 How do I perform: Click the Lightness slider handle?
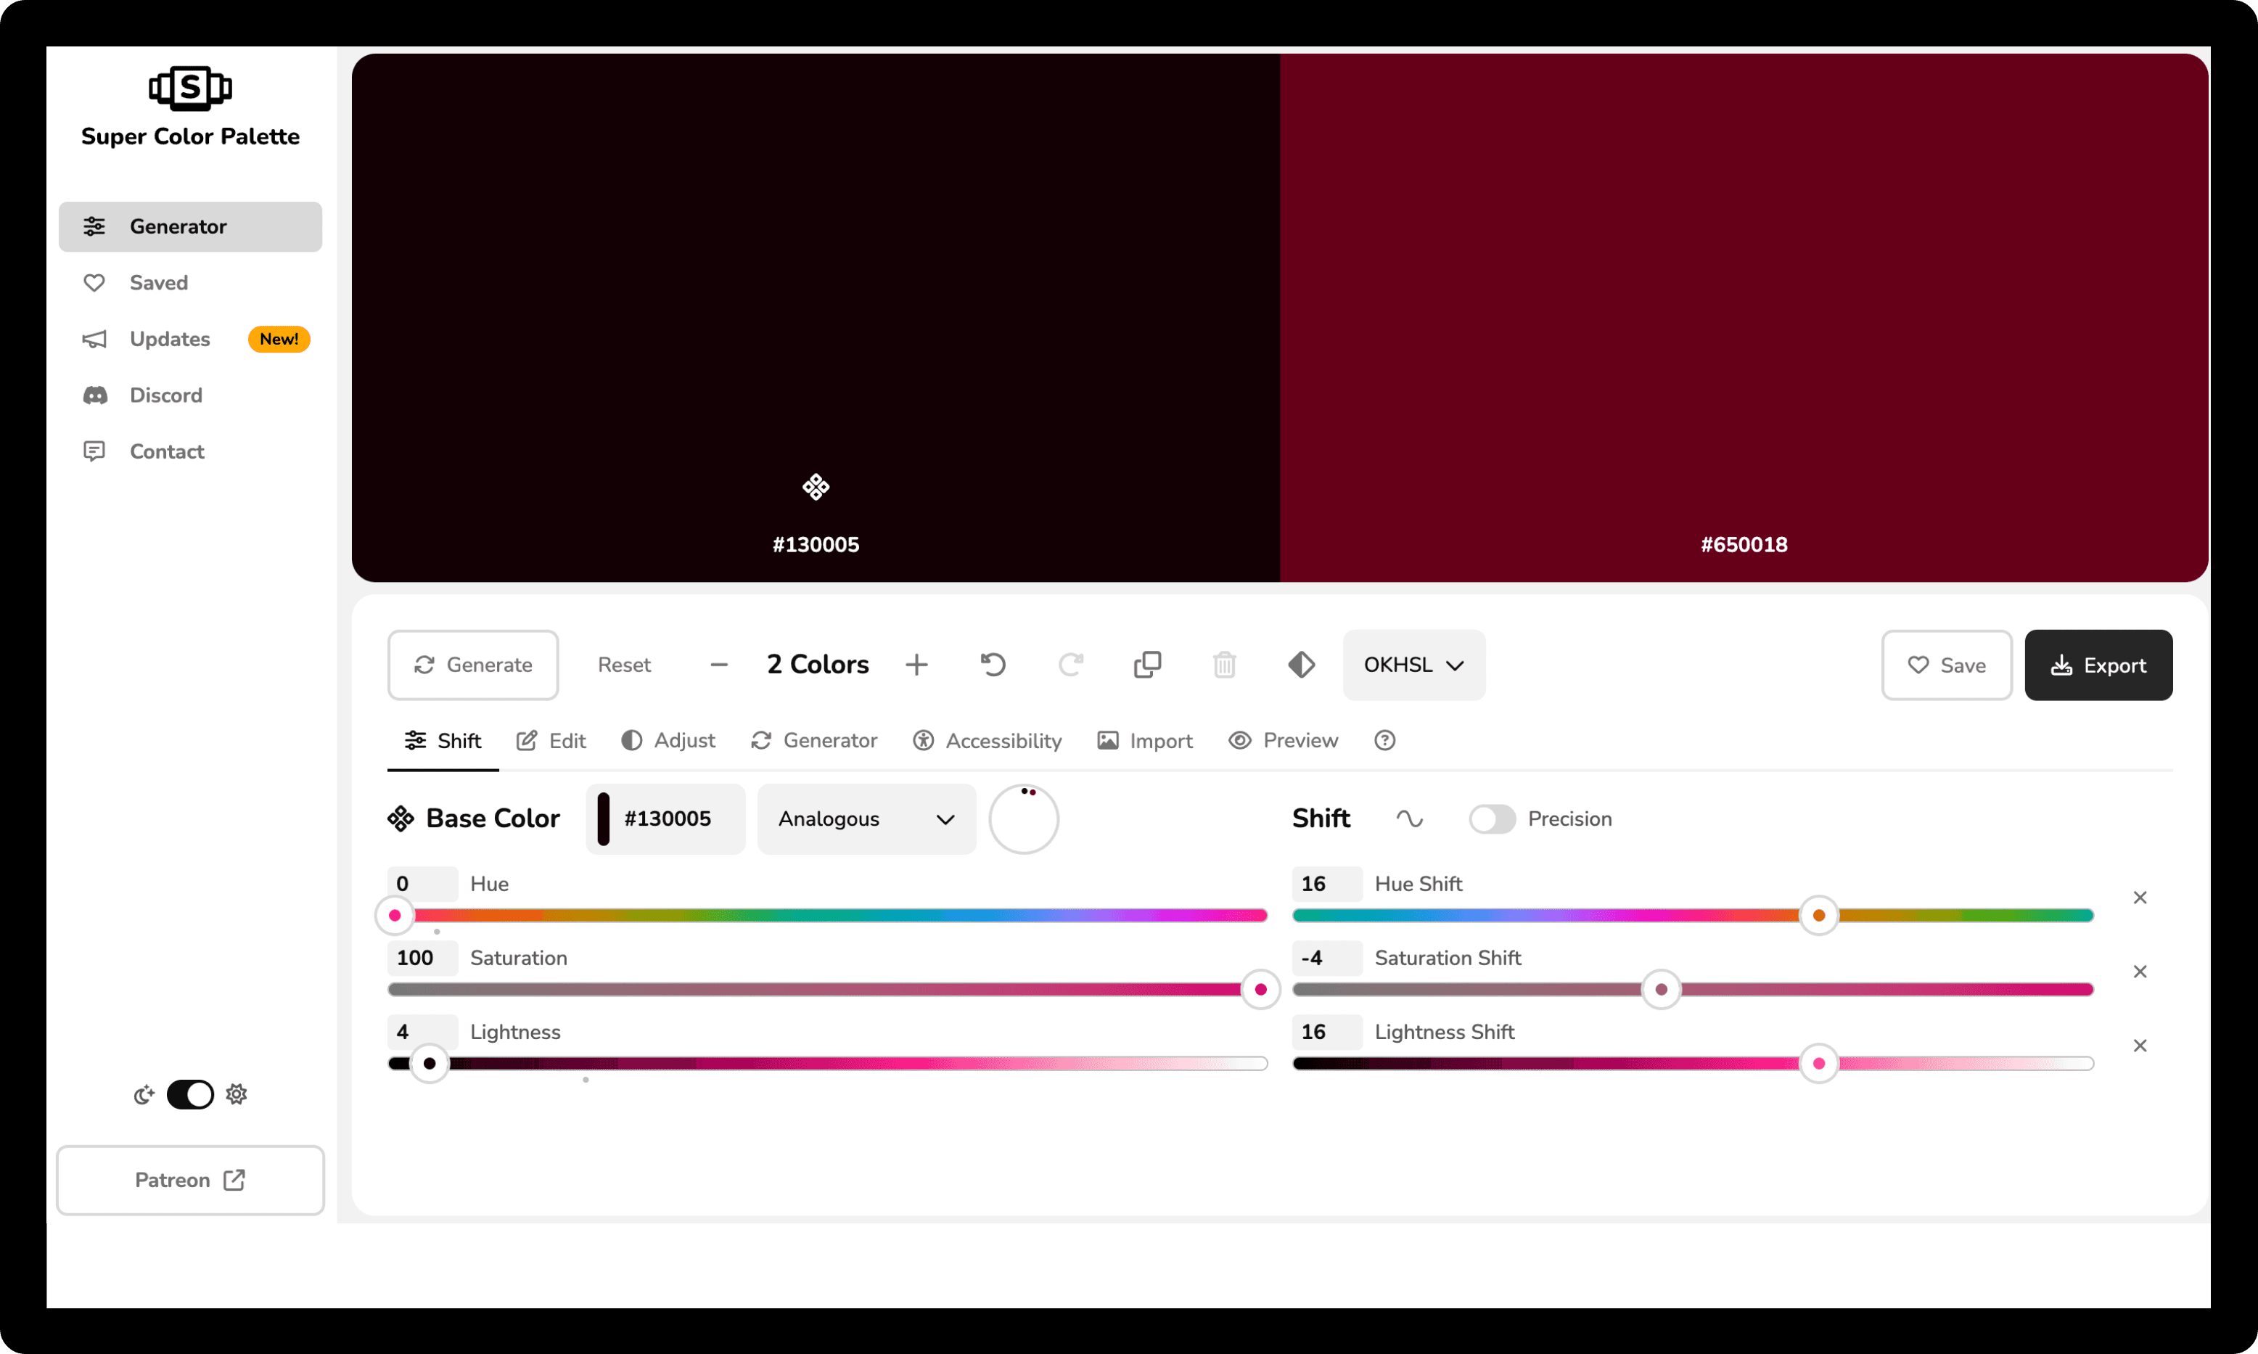(430, 1063)
